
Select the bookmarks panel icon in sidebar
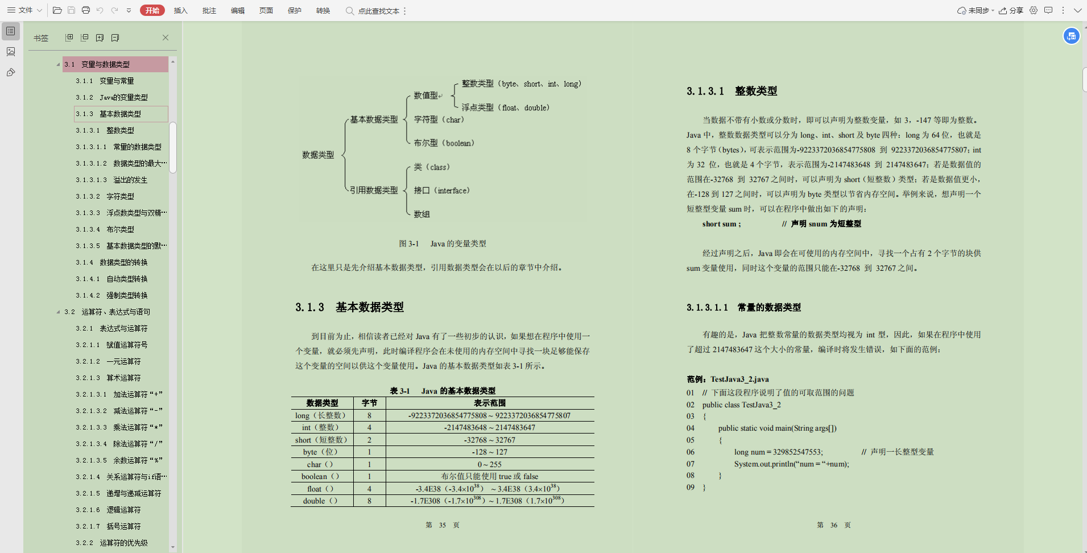(10, 31)
